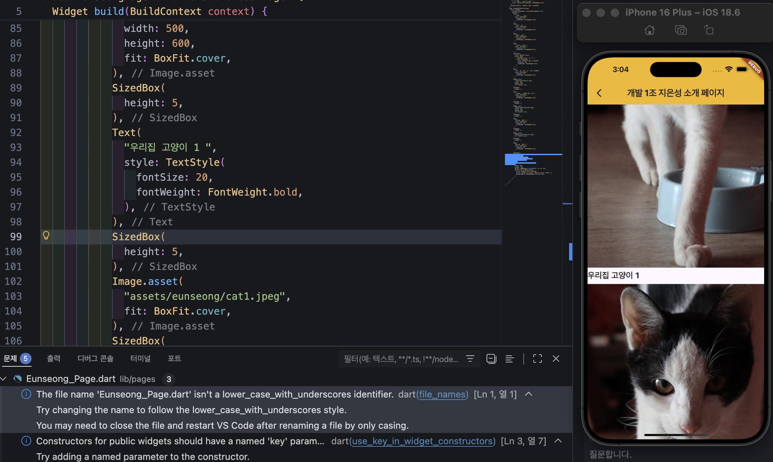Open the use_key_in_widget_constructors rule link
The width and height of the screenshot is (773, 462).
(422, 441)
